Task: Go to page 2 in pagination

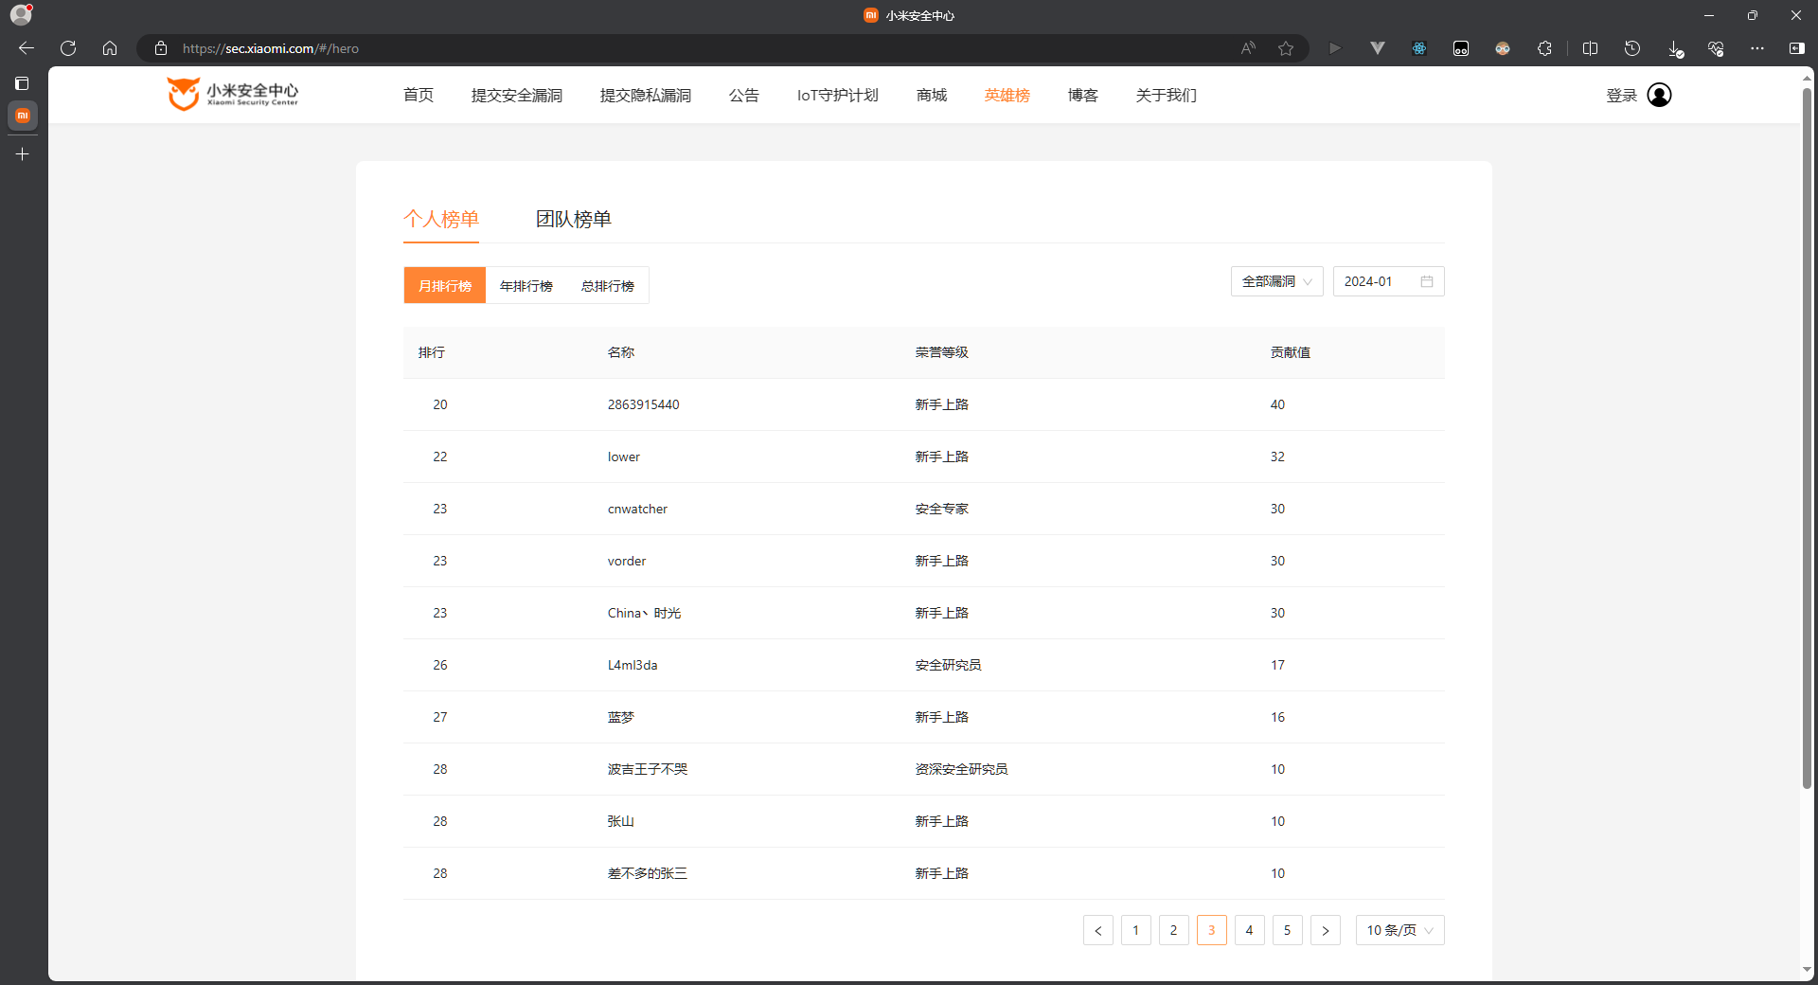Action: click(1174, 930)
